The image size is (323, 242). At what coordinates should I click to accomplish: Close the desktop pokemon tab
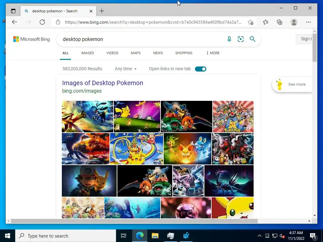[91, 11]
